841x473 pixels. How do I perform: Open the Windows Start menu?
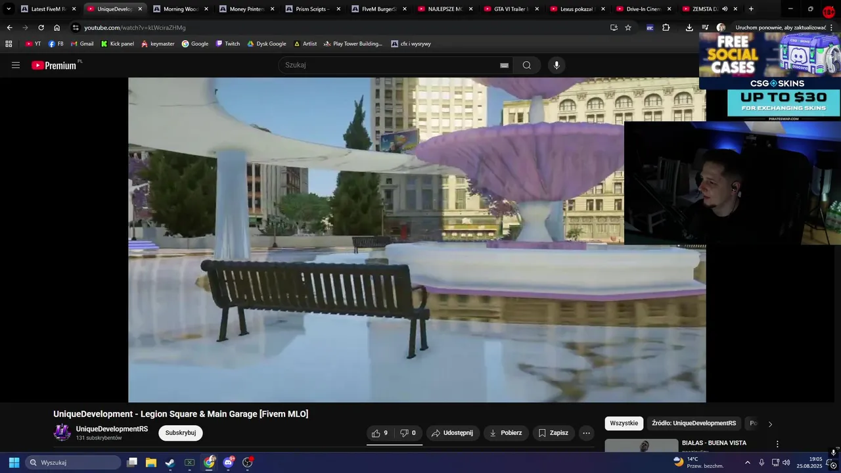coord(14,462)
